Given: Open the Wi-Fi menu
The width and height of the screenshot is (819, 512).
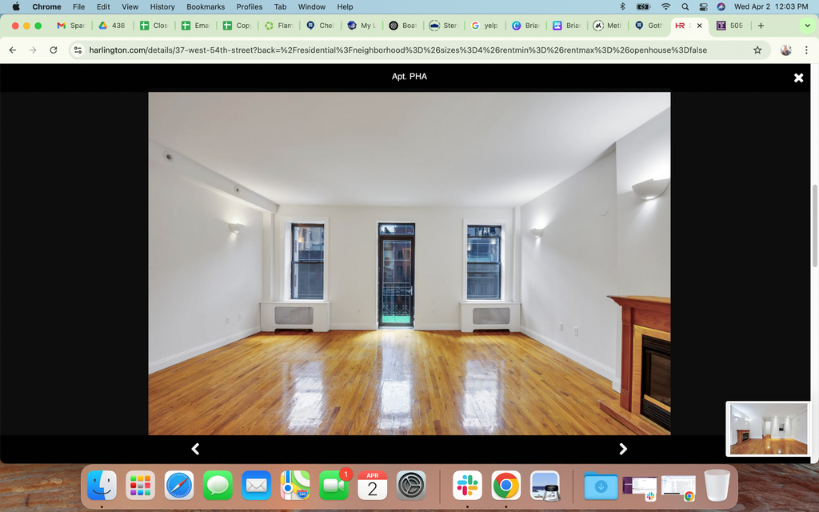Looking at the screenshot, I should point(665,6).
